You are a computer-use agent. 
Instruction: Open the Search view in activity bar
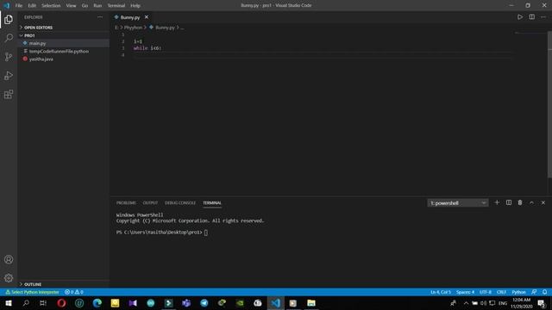[x=9, y=38]
